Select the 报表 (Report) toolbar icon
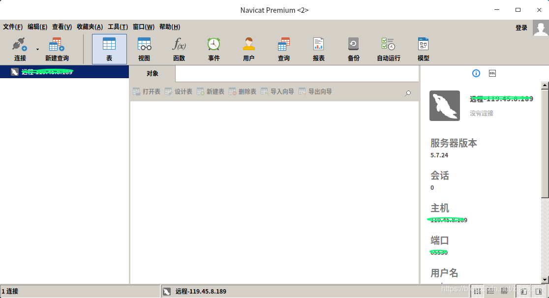 click(318, 44)
